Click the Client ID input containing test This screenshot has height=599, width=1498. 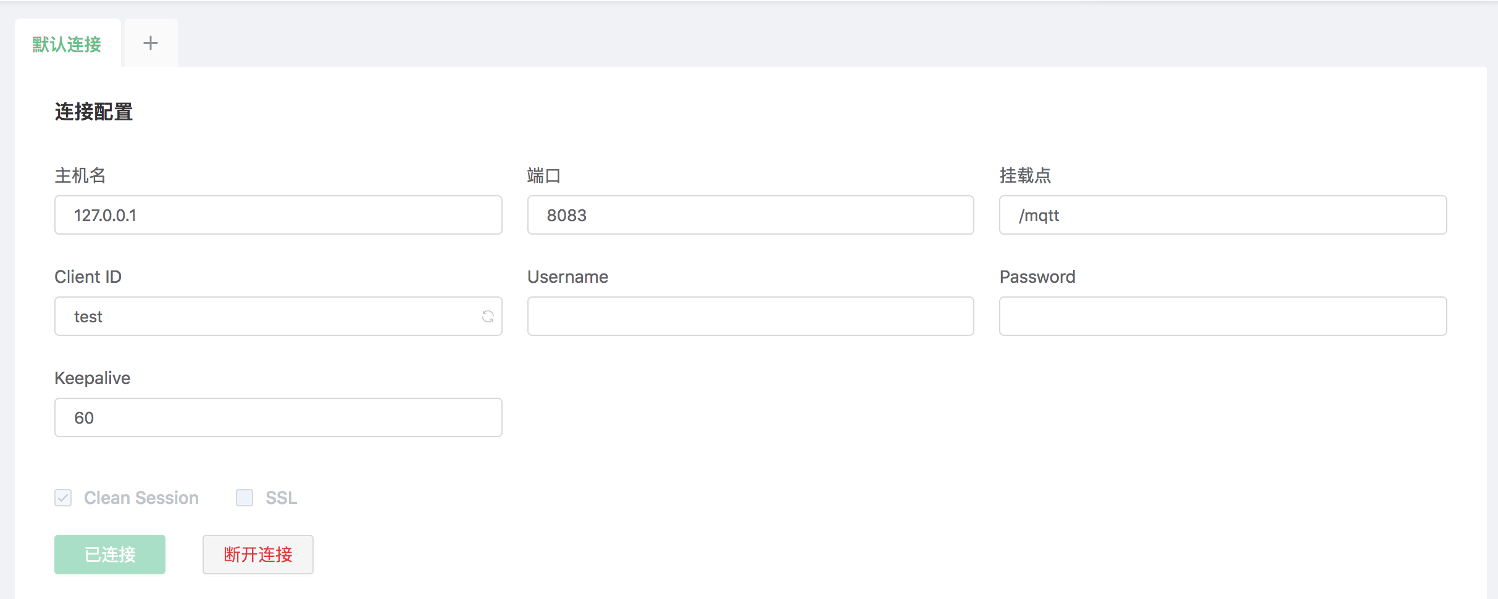[x=278, y=316]
